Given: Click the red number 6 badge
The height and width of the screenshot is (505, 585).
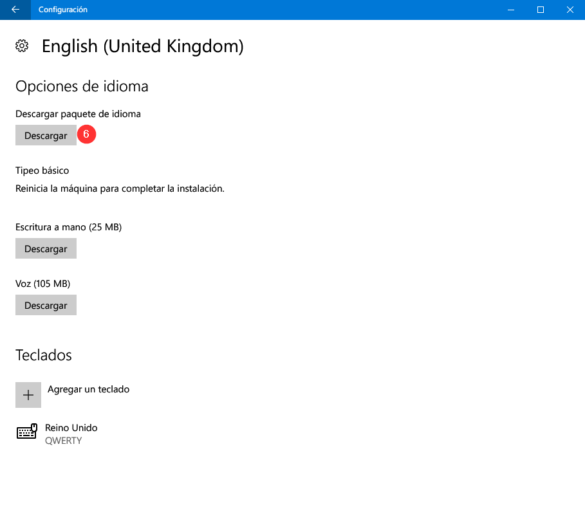Looking at the screenshot, I should pos(86,134).
